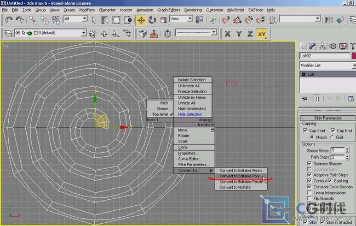Image resolution: width=356 pixels, height=226 pixels.
Task: Click the Create New Layer plus icon
Action: [104, 34]
